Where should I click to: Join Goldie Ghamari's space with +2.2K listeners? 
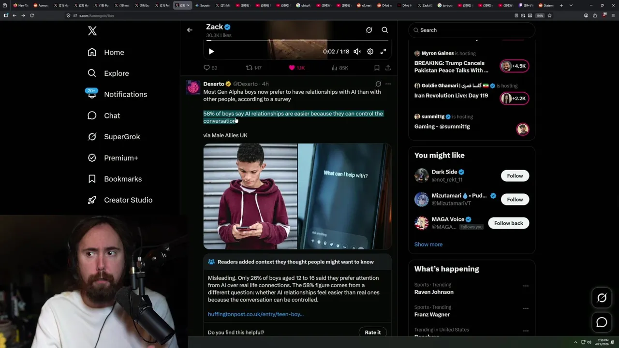tap(514, 99)
